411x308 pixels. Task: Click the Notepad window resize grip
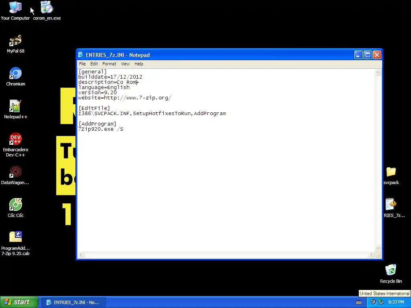tap(378, 255)
